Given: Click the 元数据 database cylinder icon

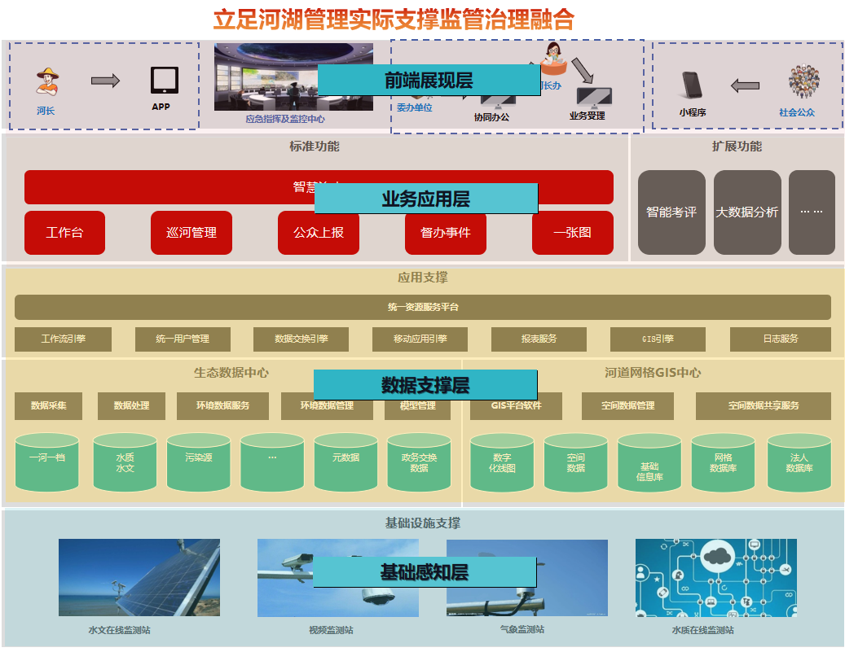Looking at the screenshot, I should pyautogui.click(x=345, y=462).
